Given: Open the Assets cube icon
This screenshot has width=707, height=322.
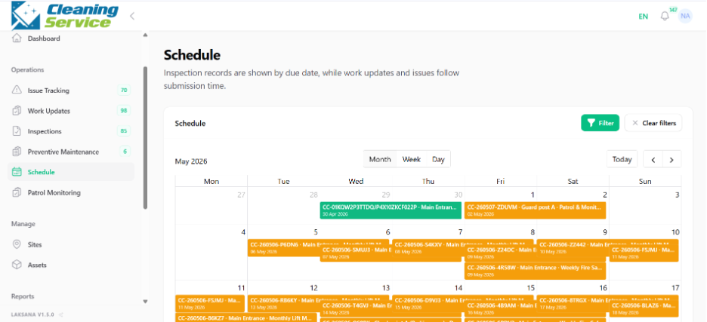Looking at the screenshot, I should pos(17,265).
